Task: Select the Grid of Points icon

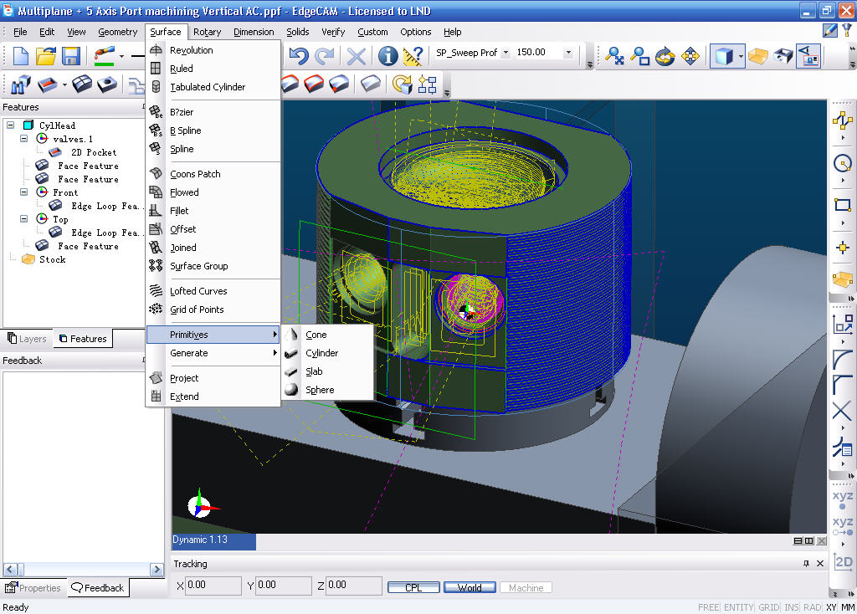Action: (x=156, y=310)
